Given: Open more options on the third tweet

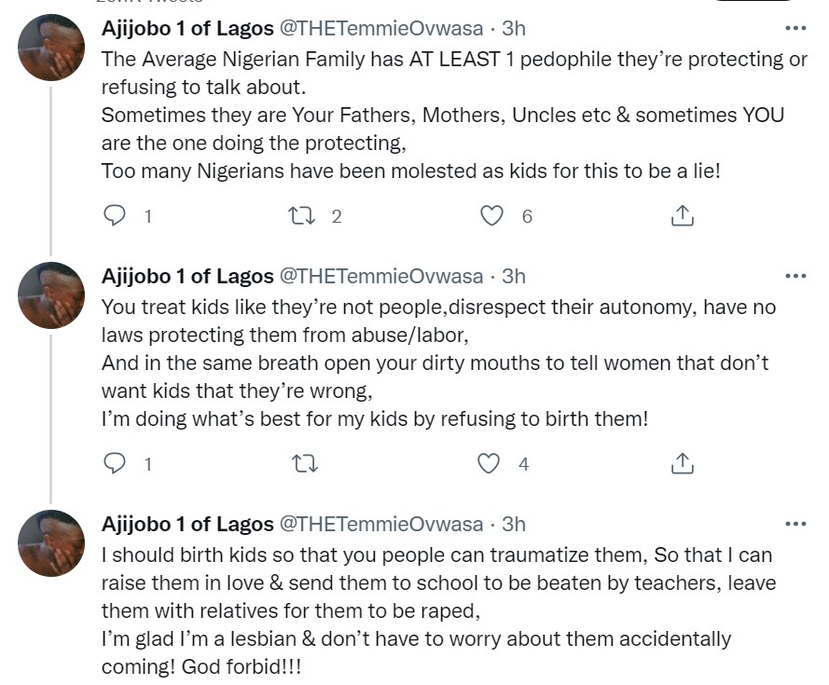Looking at the screenshot, I should [795, 524].
